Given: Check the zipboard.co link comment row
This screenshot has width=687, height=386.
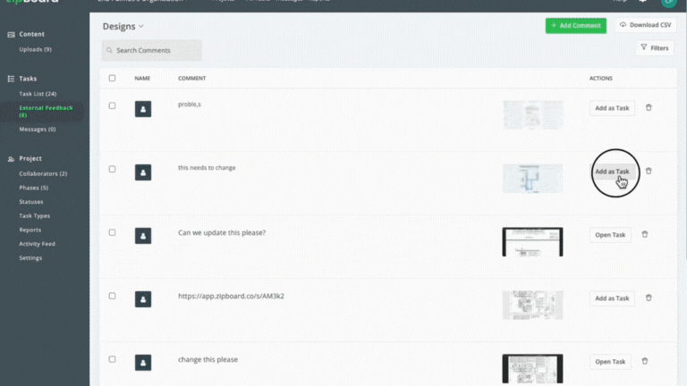Looking at the screenshot, I should [x=112, y=296].
